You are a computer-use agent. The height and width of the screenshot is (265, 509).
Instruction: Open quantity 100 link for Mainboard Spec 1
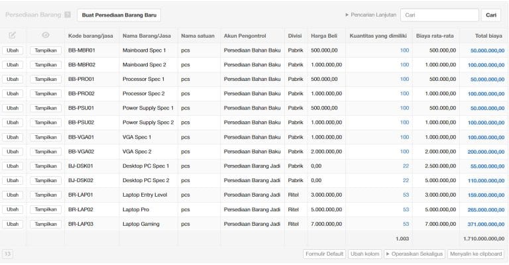pos(404,50)
